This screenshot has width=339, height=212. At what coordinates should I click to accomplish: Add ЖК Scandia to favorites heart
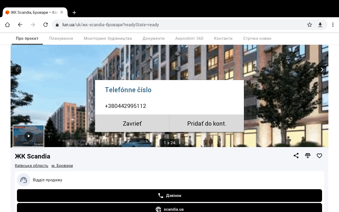click(x=319, y=156)
